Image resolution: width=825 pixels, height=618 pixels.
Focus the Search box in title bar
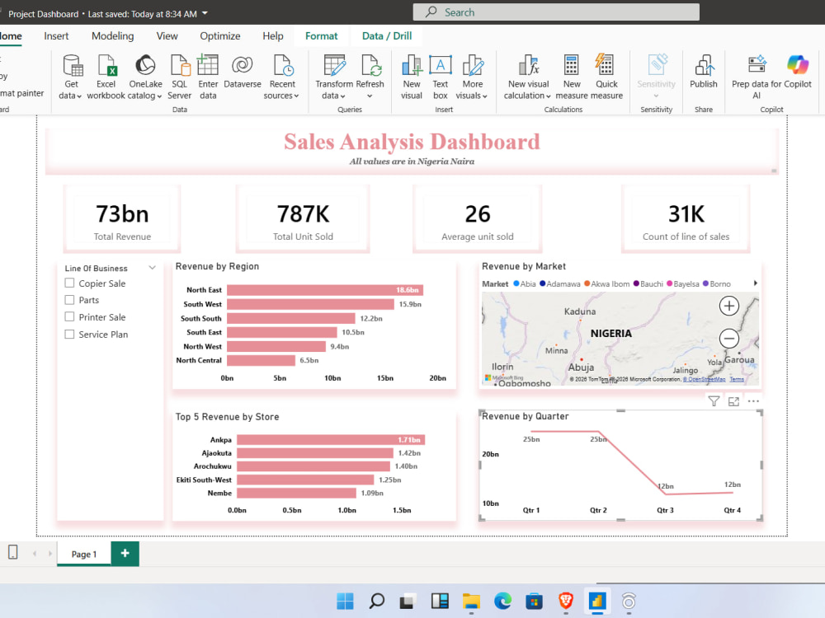pyautogui.click(x=556, y=12)
